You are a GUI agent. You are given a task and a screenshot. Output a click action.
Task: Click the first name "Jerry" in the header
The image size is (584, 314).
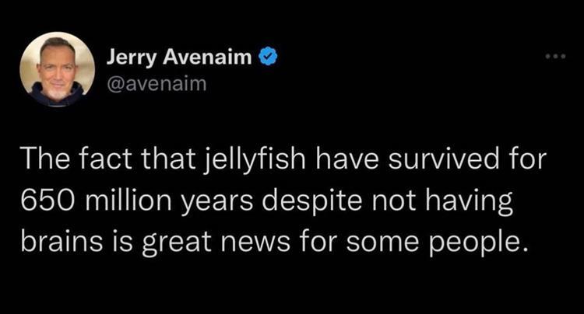(128, 58)
